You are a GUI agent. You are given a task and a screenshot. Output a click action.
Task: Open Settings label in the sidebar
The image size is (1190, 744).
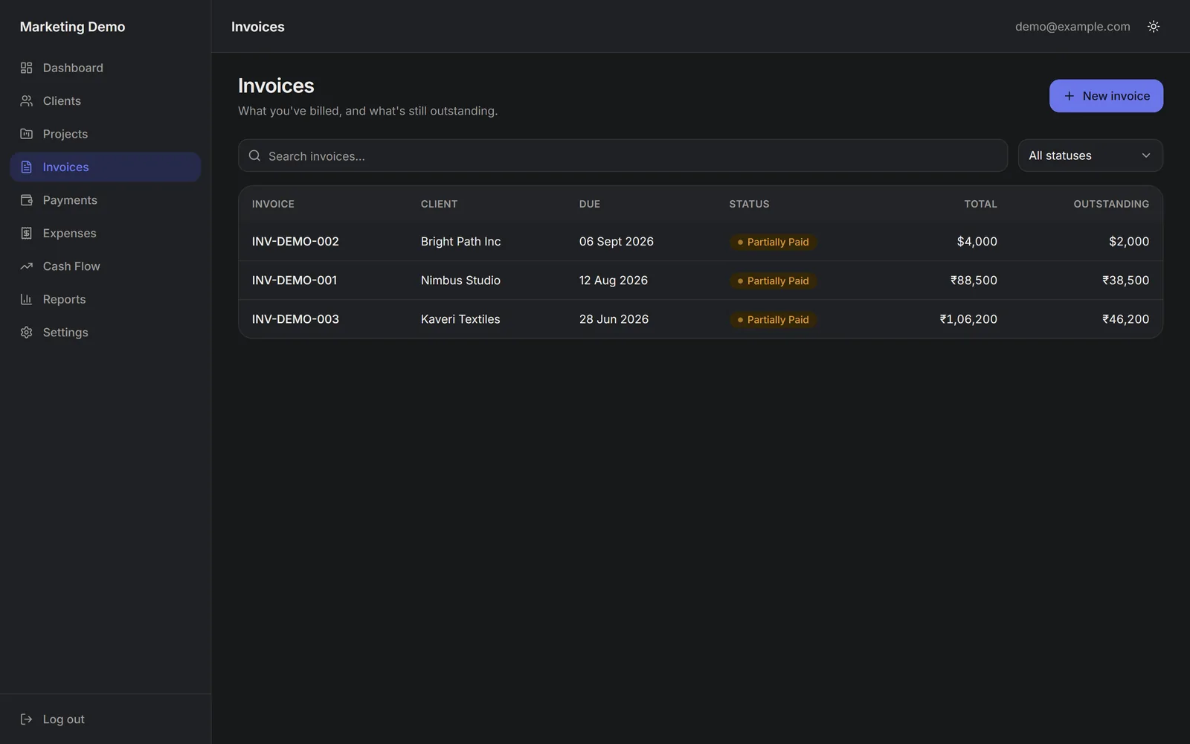pyautogui.click(x=65, y=333)
